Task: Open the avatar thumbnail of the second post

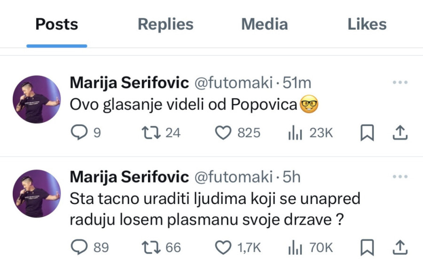Action: [x=37, y=193]
